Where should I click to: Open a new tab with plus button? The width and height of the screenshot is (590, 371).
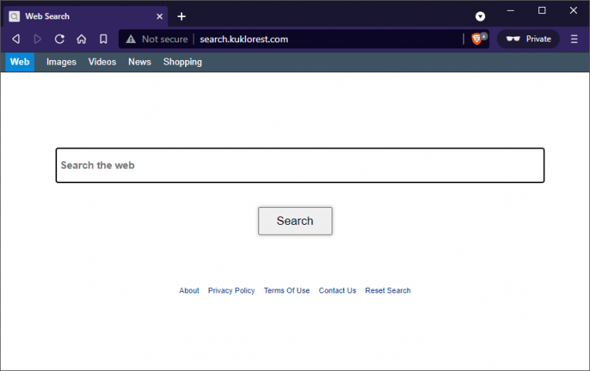click(181, 16)
